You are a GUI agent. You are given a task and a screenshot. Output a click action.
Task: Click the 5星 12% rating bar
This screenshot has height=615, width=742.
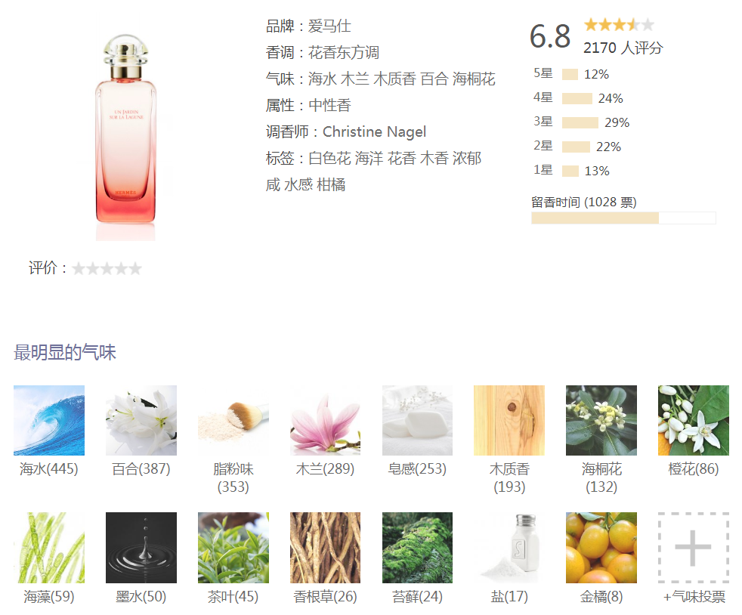[571, 74]
